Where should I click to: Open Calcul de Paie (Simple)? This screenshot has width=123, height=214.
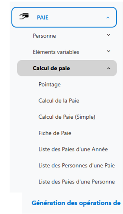[67, 117]
